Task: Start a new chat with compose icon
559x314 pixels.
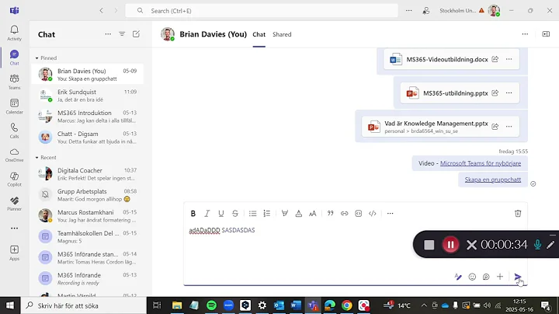Action: (136, 34)
